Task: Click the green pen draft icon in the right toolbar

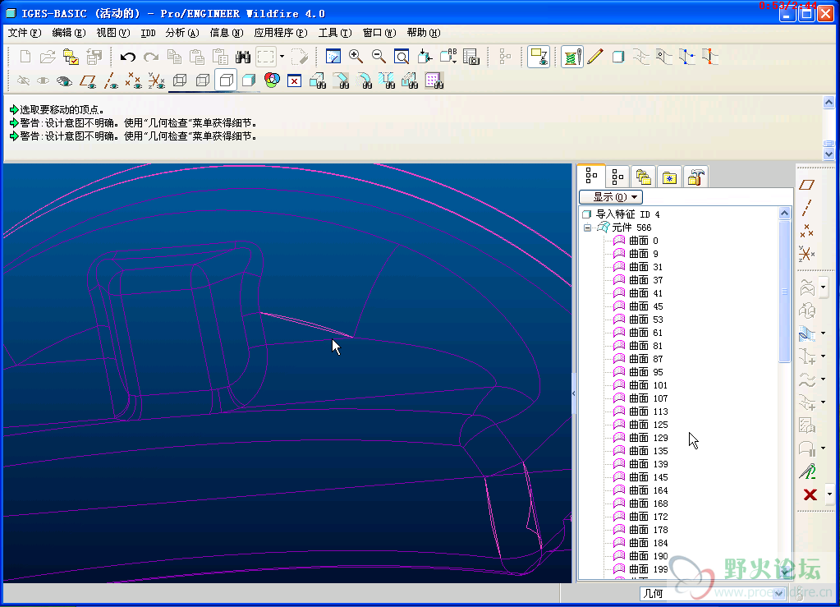Action: point(808,471)
